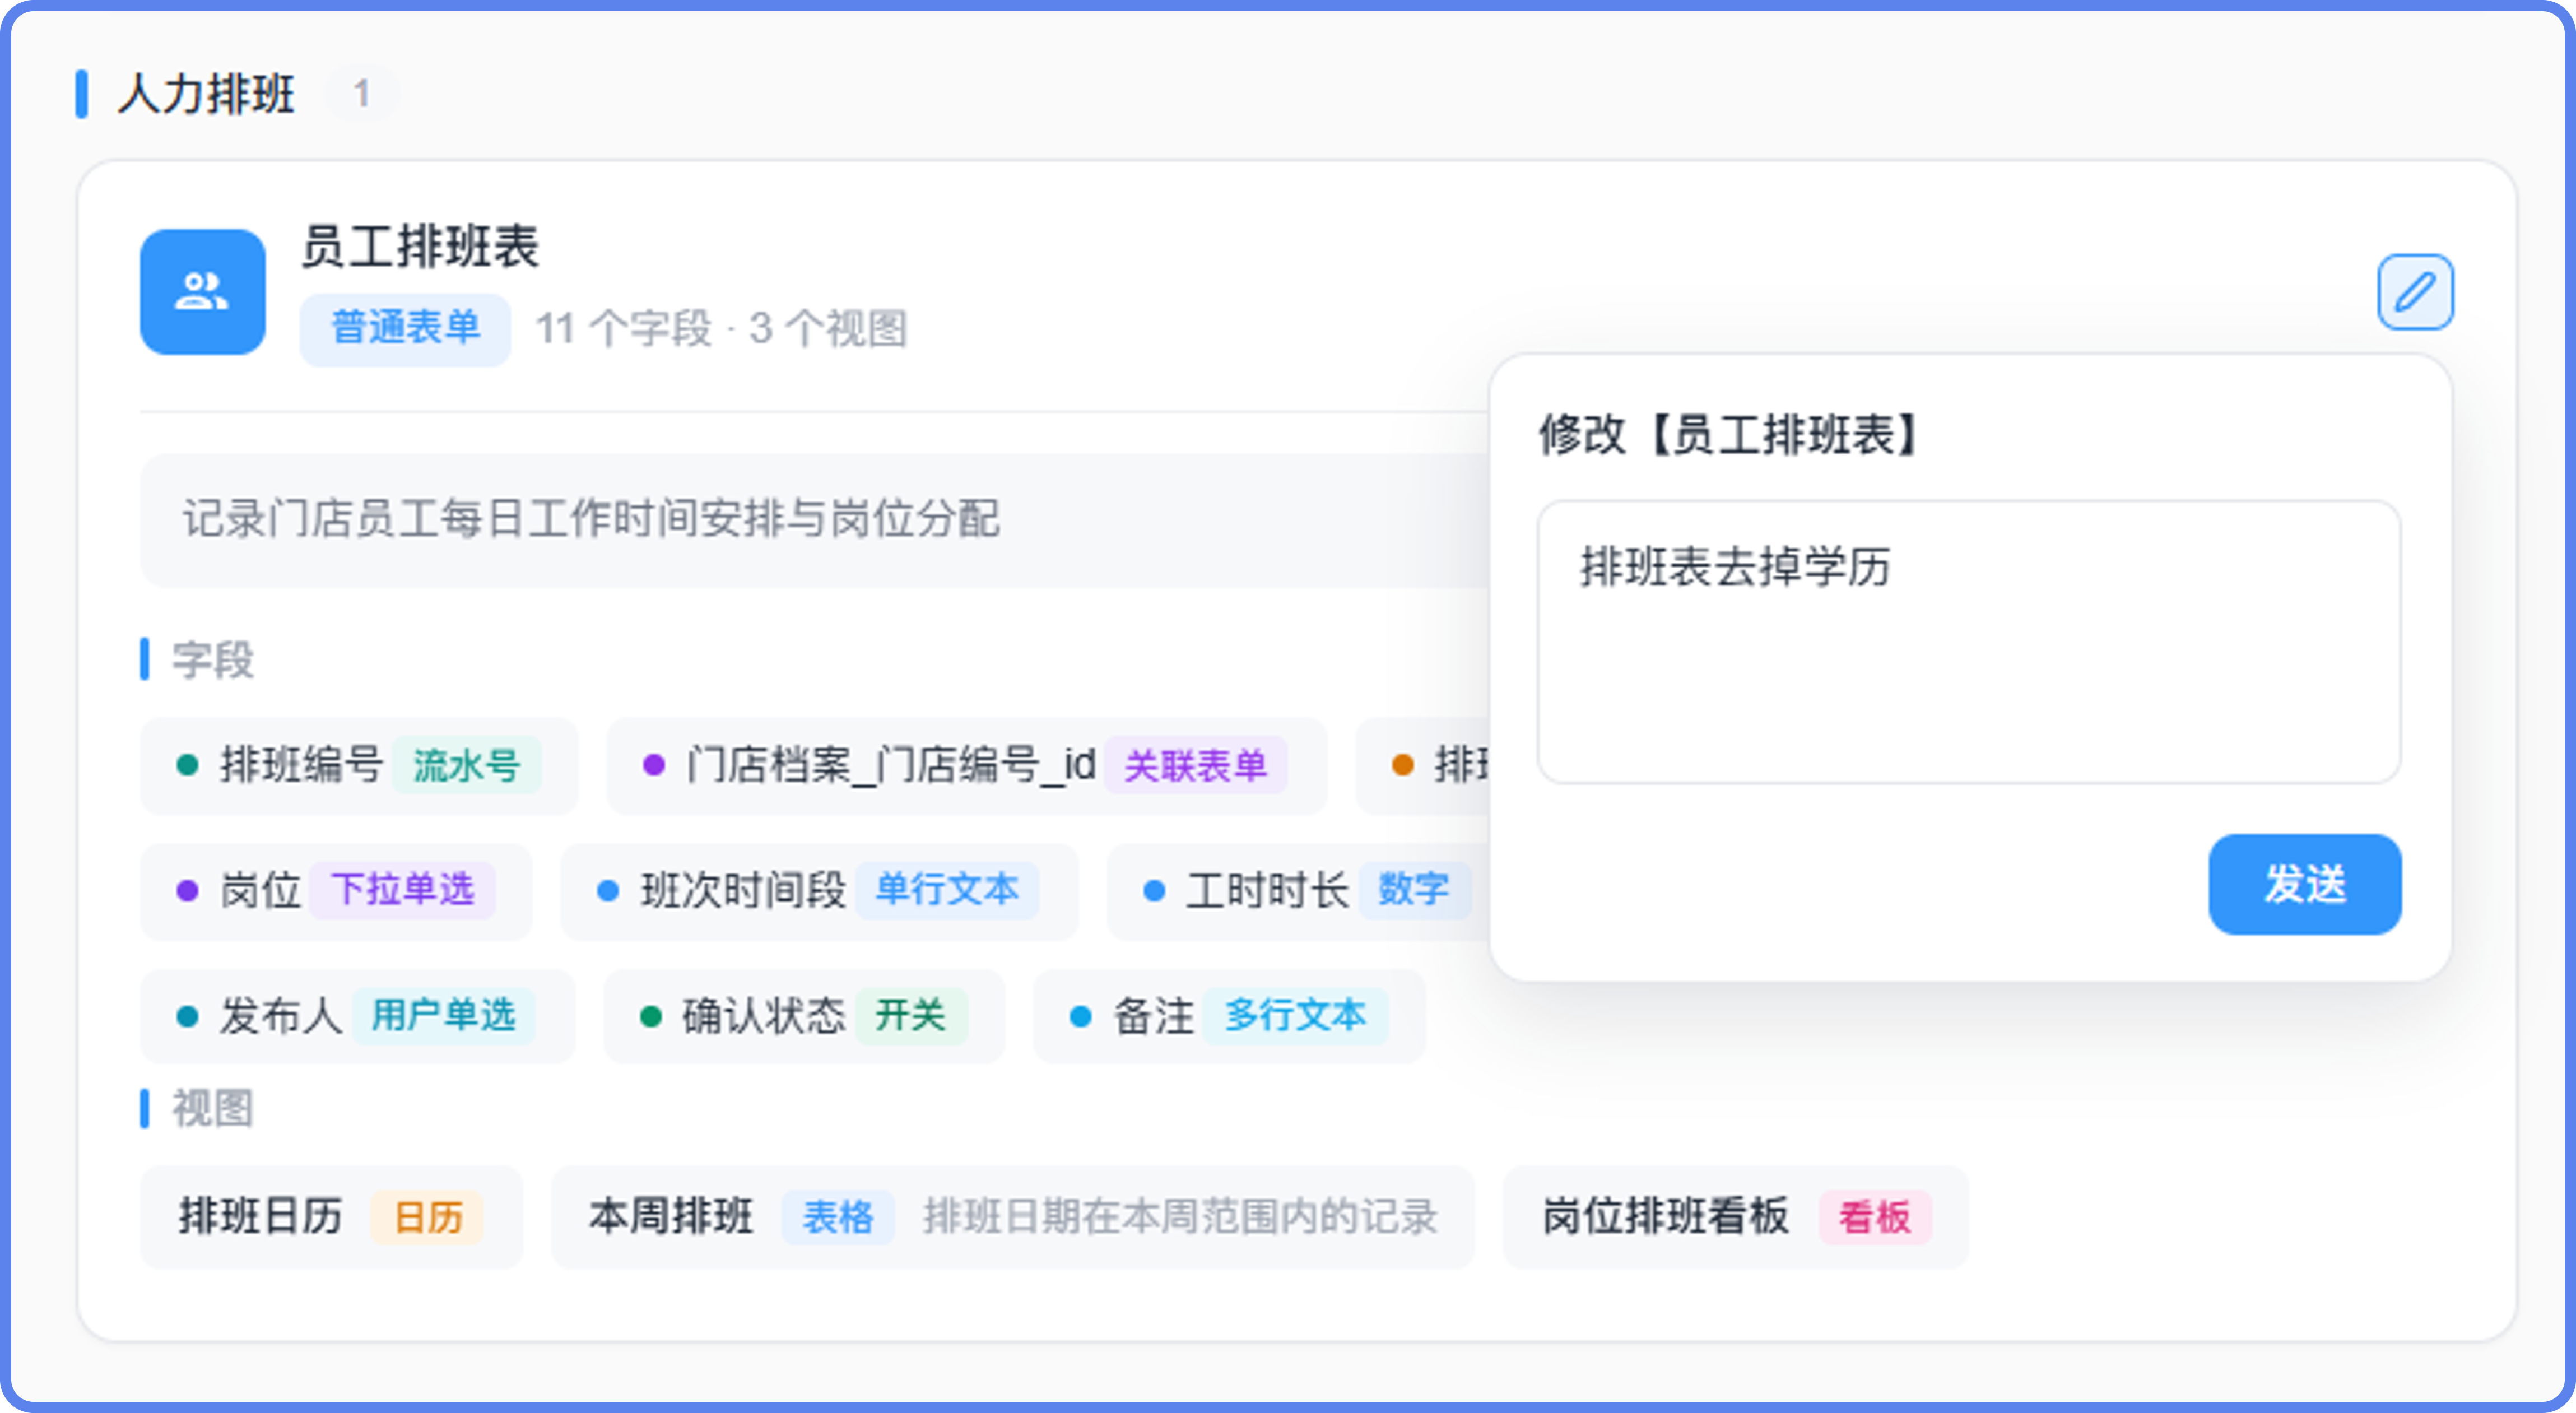Click the description 记录门店员工每日工作时间安排与岗位分配
This screenshot has width=2576, height=1413.
(590, 519)
